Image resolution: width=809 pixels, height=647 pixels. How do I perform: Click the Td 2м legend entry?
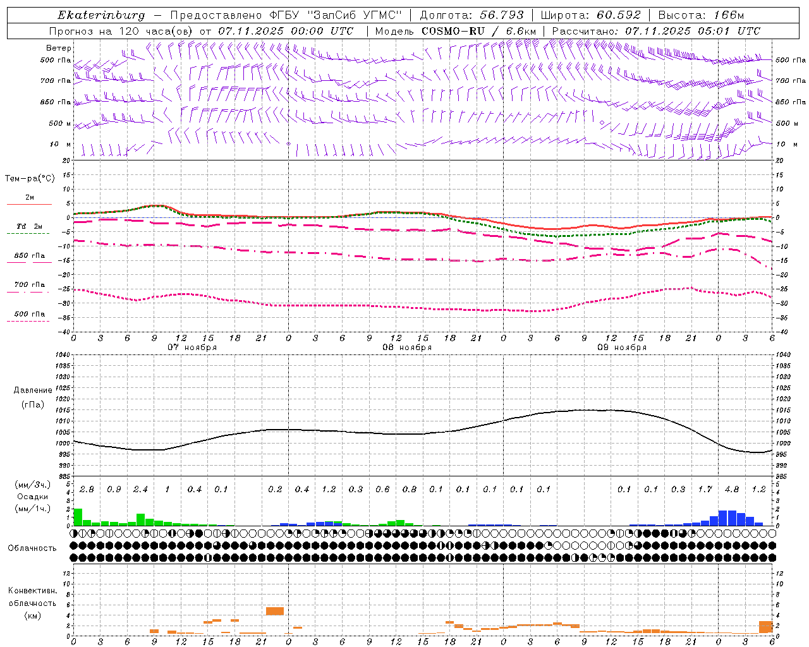[29, 226]
